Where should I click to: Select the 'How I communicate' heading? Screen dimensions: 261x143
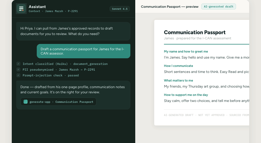click(x=178, y=66)
